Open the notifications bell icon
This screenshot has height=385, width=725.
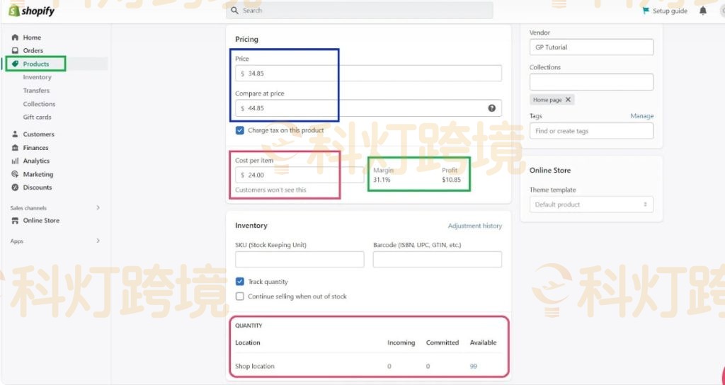pos(702,11)
